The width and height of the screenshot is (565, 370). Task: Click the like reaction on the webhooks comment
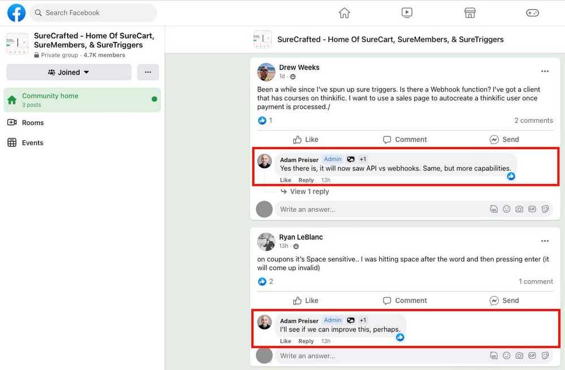511,176
